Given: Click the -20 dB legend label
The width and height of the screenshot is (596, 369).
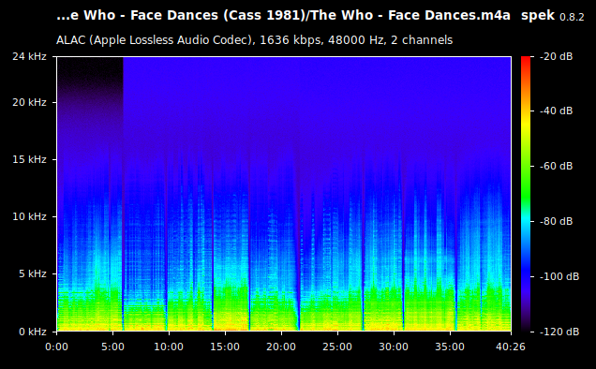Looking at the screenshot, I should tap(557, 56).
